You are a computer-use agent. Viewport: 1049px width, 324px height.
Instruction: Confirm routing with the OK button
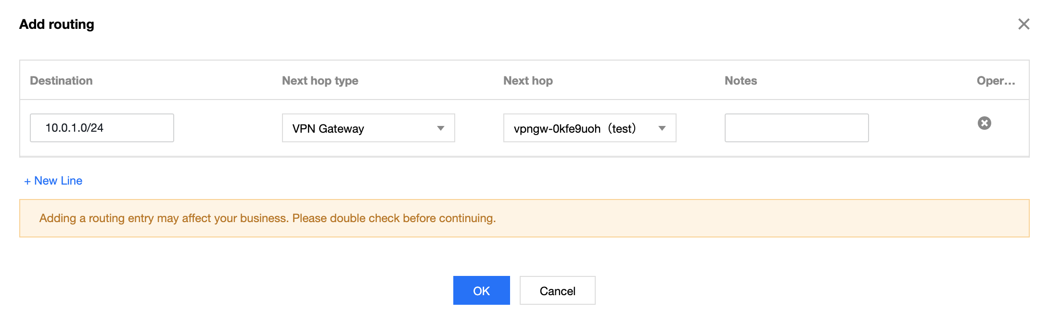point(481,290)
